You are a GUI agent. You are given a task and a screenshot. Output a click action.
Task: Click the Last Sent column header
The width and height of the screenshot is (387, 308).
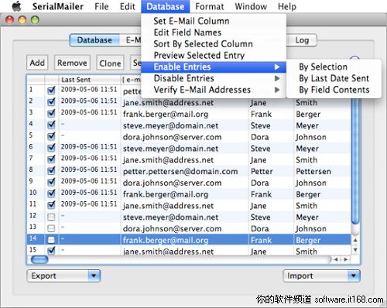[x=90, y=80]
